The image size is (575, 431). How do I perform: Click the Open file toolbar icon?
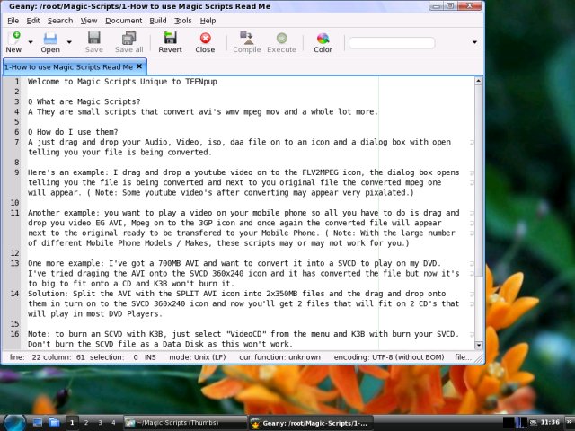(x=50, y=42)
